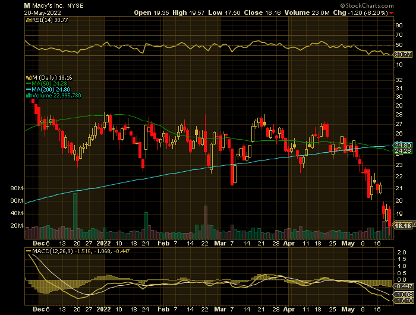Screen dimensions: 416x315
Task: Click the 20-May-2022 date label
Action: tap(42, 12)
